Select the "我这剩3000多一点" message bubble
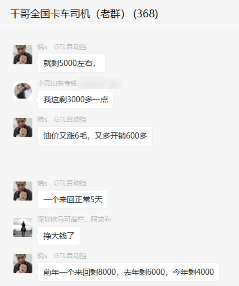 [x=75, y=100]
